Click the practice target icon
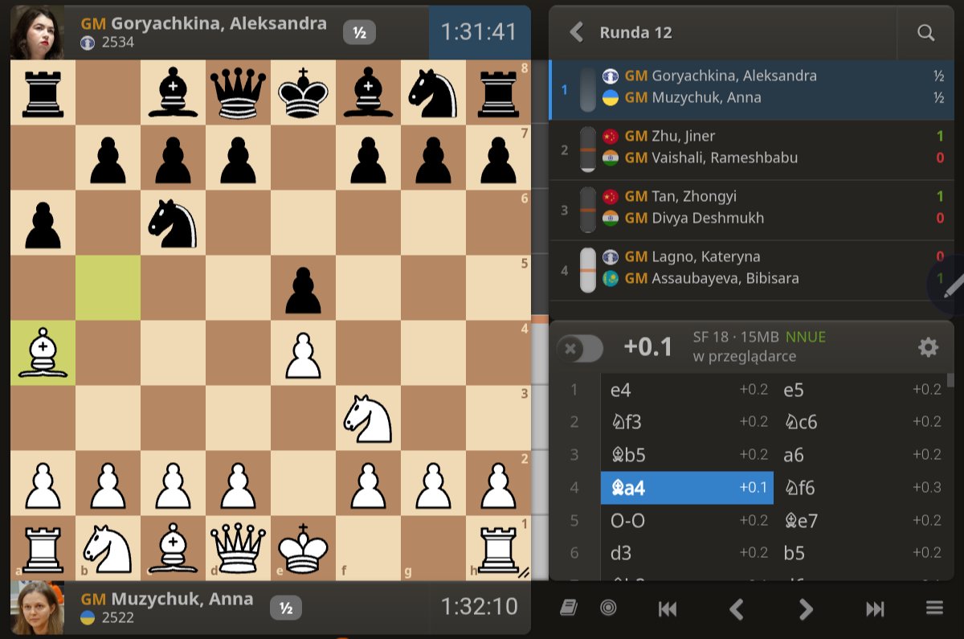 [608, 608]
